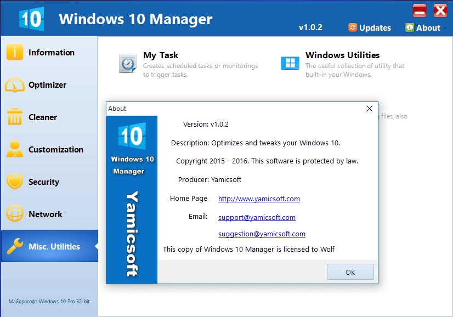Open the Network section
Image resolution: width=453 pixels, height=317 pixels.
(46, 214)
